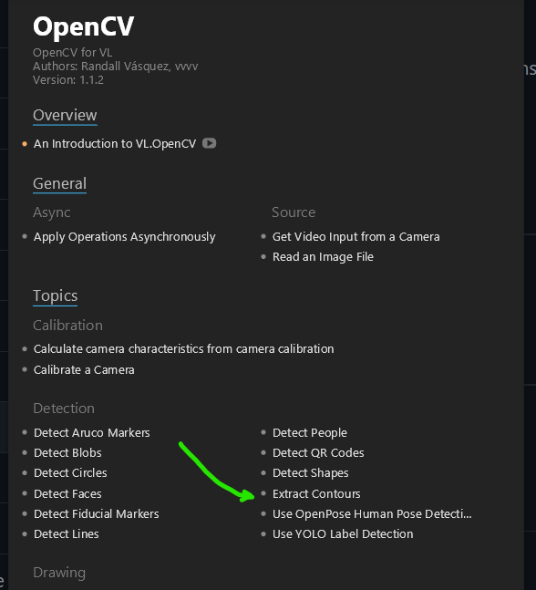The width and height of the screenshot is (536, 590).
Task: Open Extract Contours example
Action: 316,493
